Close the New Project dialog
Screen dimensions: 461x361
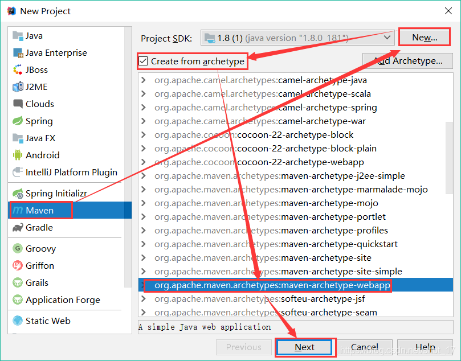(448, 11)
